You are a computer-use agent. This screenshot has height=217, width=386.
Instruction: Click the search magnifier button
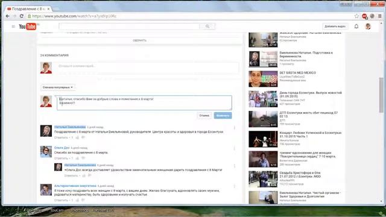tap(207, 27)
